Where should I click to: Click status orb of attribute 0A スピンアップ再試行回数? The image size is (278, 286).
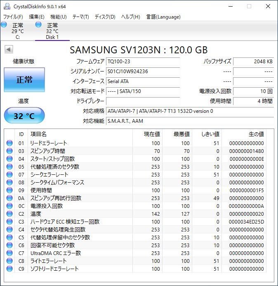(x=9, y=198)
